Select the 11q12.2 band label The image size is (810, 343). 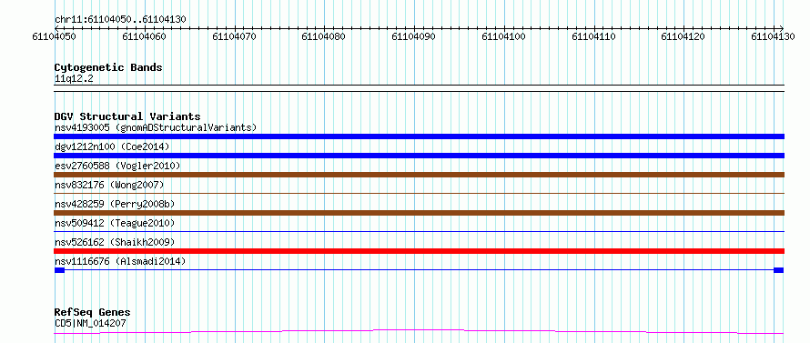(74, 79)
